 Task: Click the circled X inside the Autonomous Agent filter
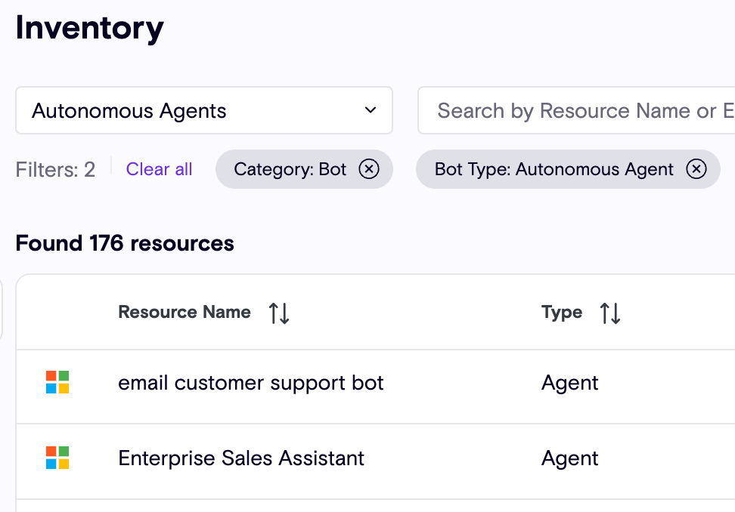click(696, 169)
